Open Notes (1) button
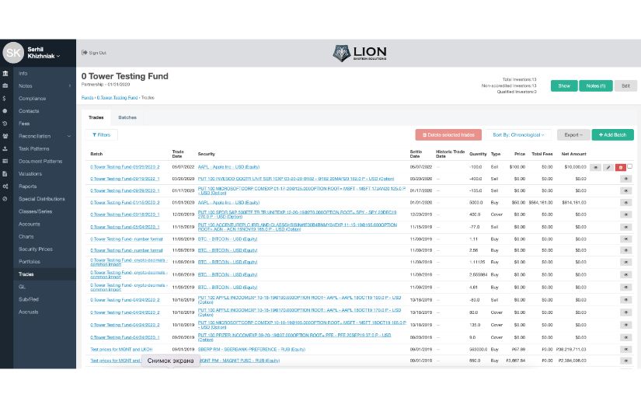 click(596, 85)
